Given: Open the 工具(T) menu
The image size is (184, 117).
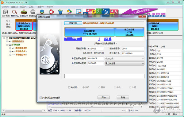Looking at the screenshot, I should (32, 7).
